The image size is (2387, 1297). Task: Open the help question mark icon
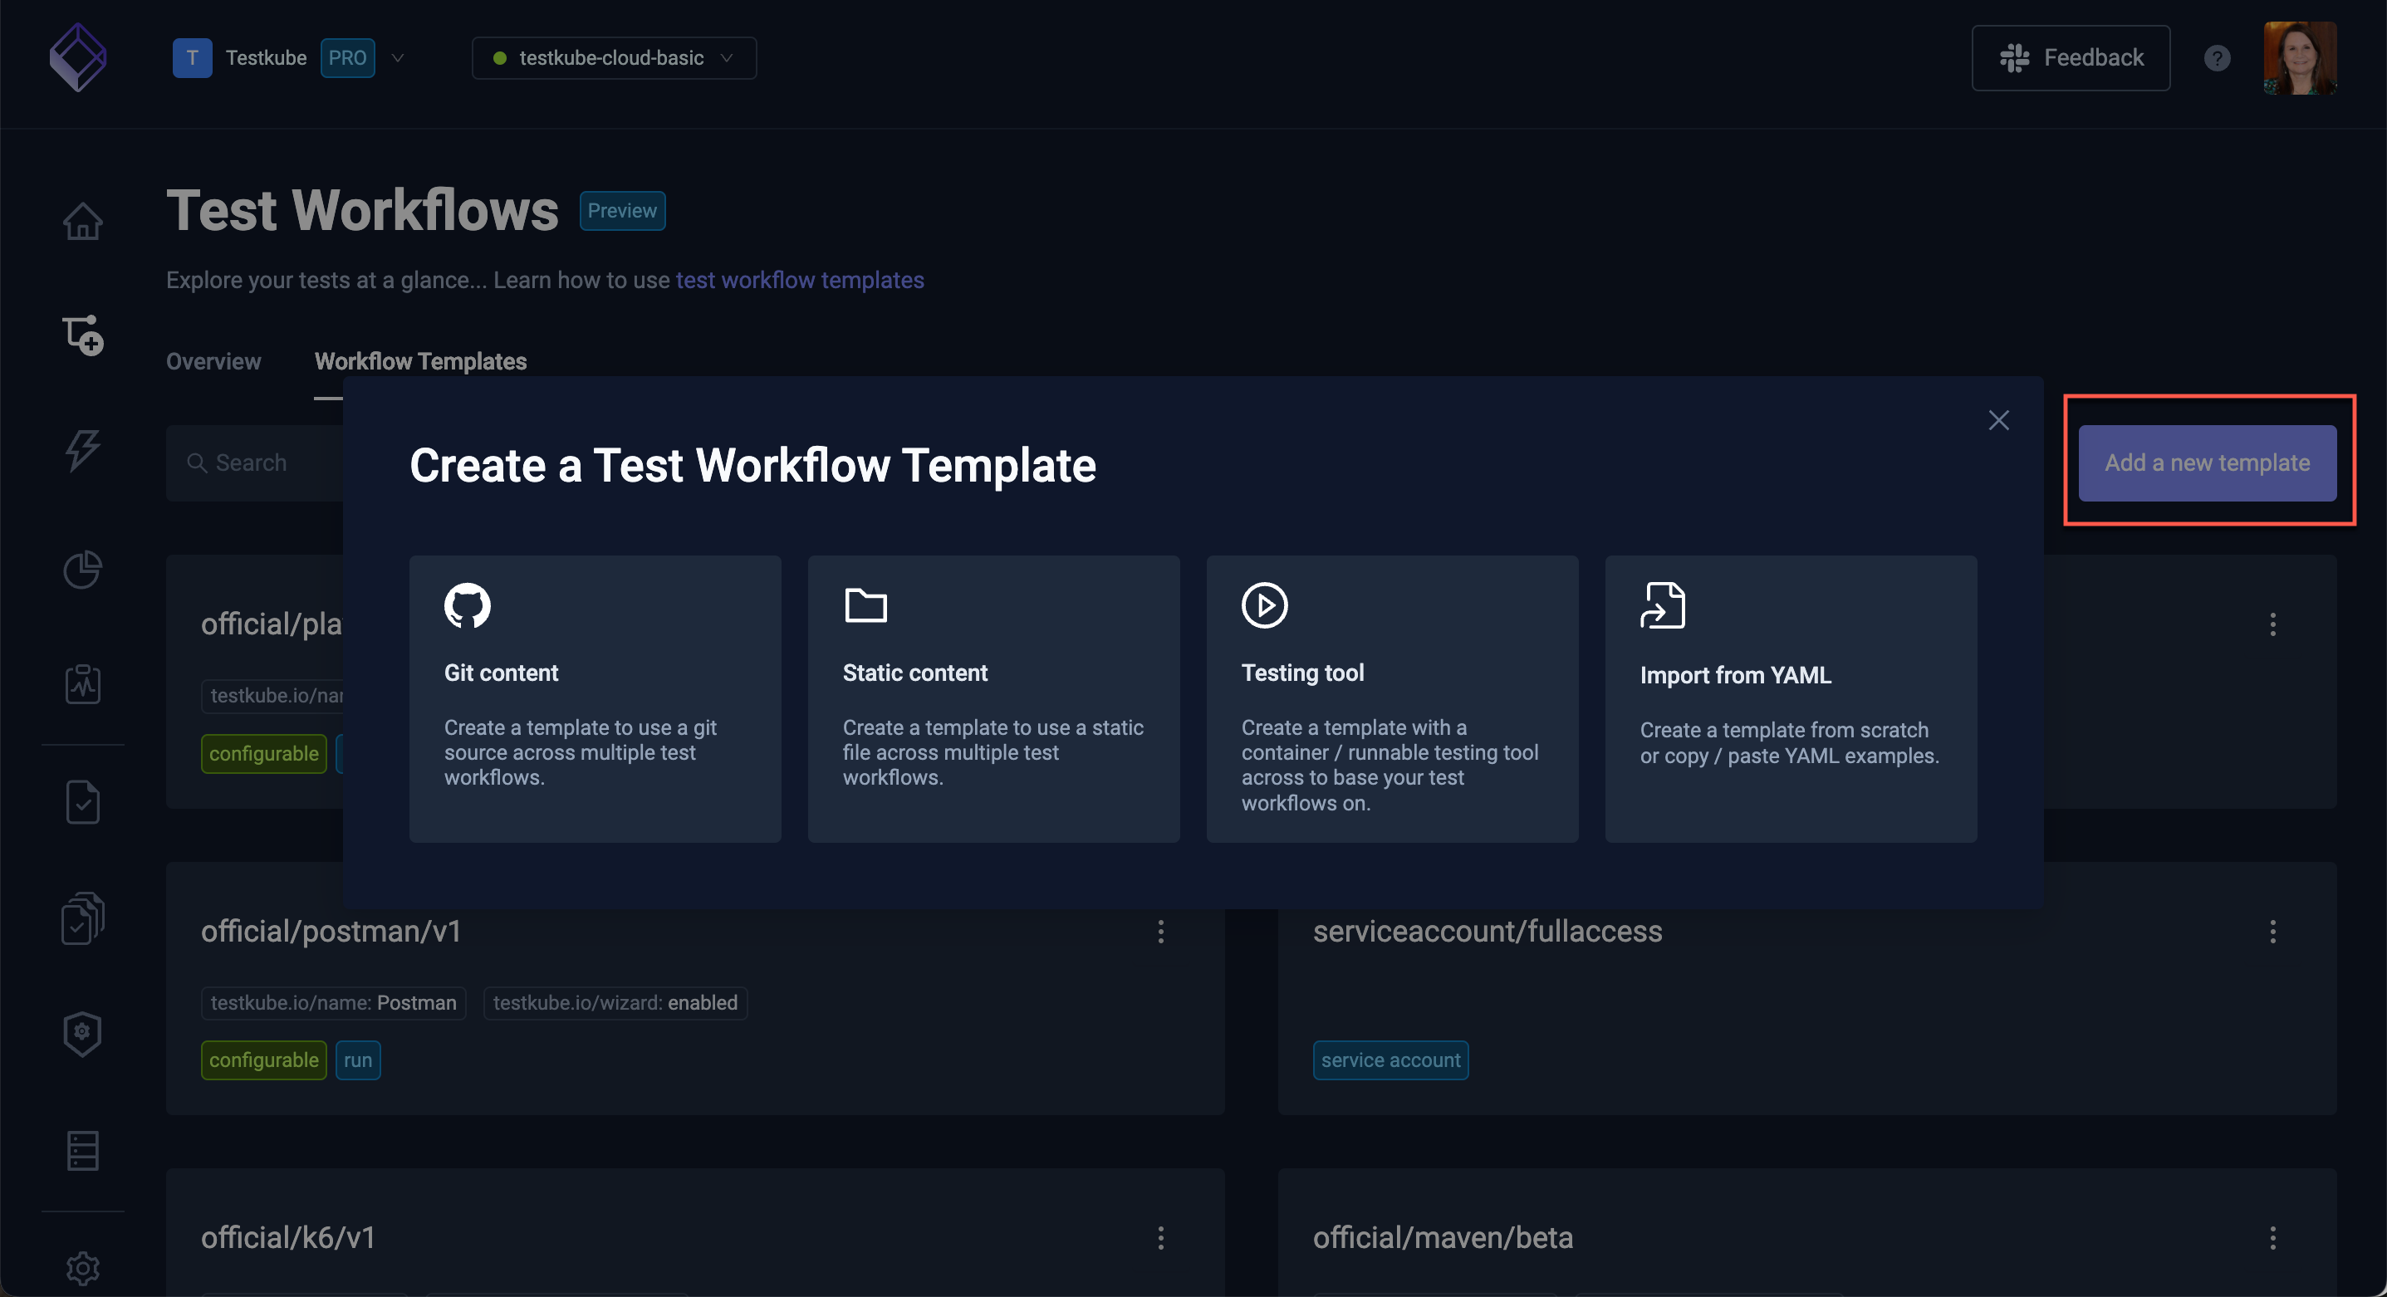(2217, 58)
